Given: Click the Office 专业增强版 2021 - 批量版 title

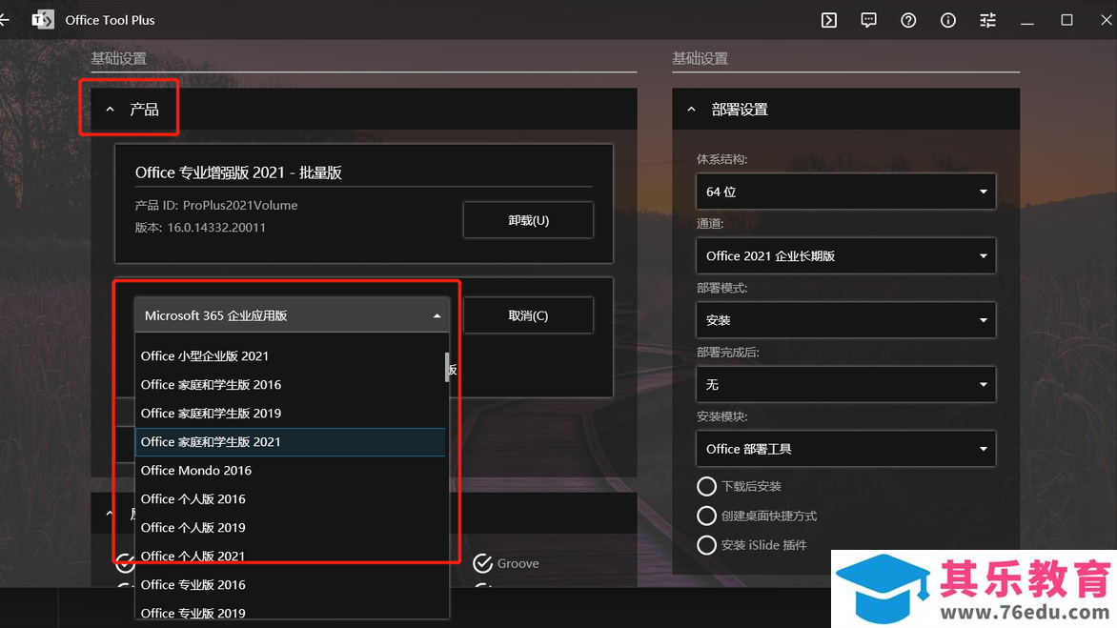Looking at the screenshot, I should pyautogui.click(x=238, y=172).
